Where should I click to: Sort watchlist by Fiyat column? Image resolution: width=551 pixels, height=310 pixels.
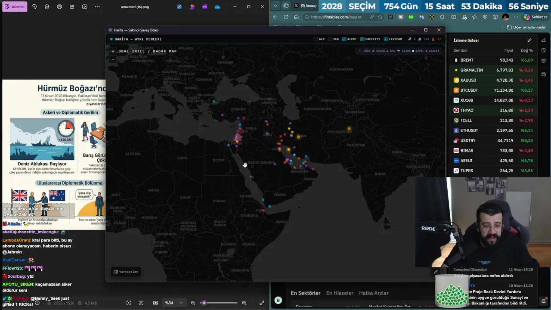(509, 50)
